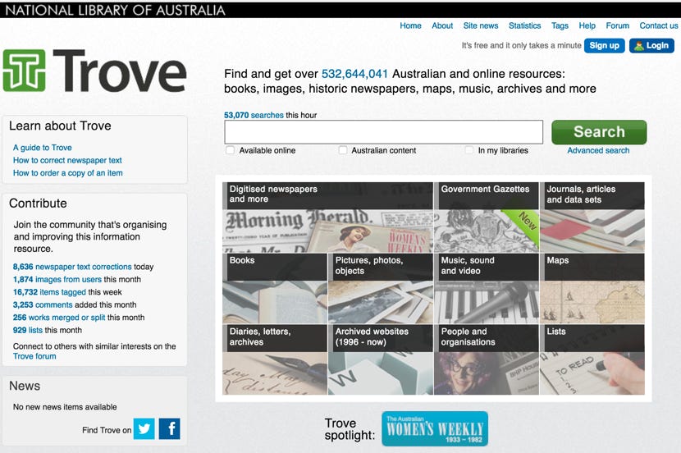Browse the Maps category tile

tap(592, 289)
